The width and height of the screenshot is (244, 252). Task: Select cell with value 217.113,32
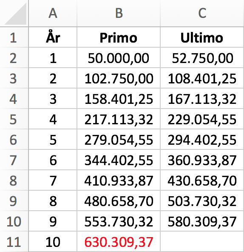(119, 119)
